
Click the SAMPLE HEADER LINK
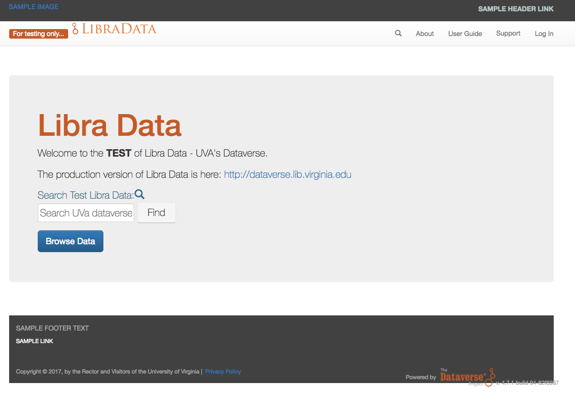pyautogui.click(x=516, y=9)
